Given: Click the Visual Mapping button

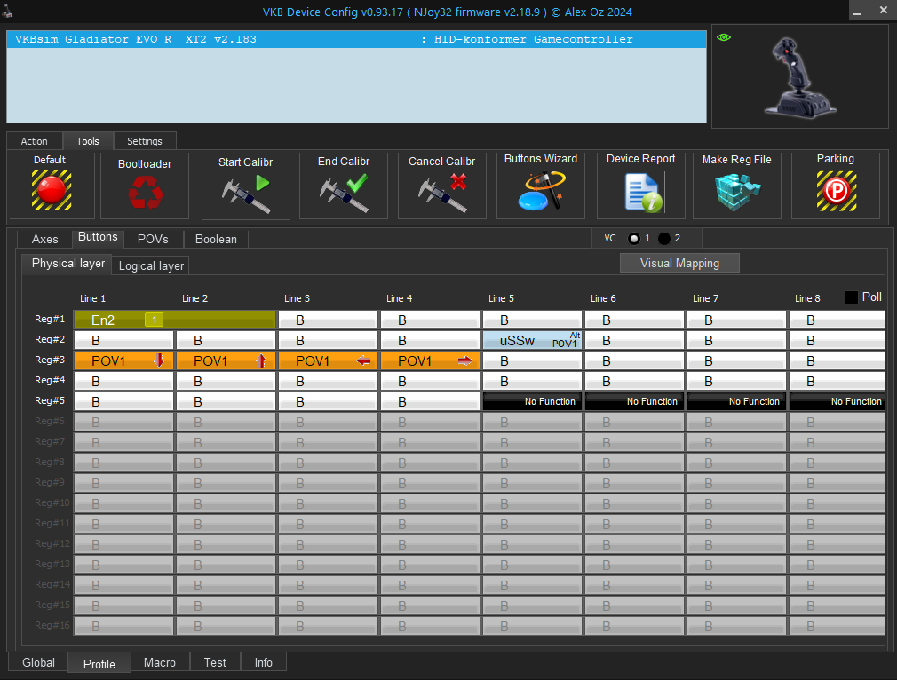Looking at the screenshot, I should click(x=679, y=263).
